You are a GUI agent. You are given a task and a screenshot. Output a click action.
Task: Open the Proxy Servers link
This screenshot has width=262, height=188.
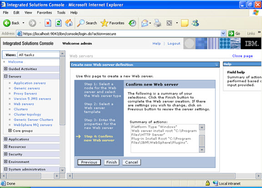[25, 94]
